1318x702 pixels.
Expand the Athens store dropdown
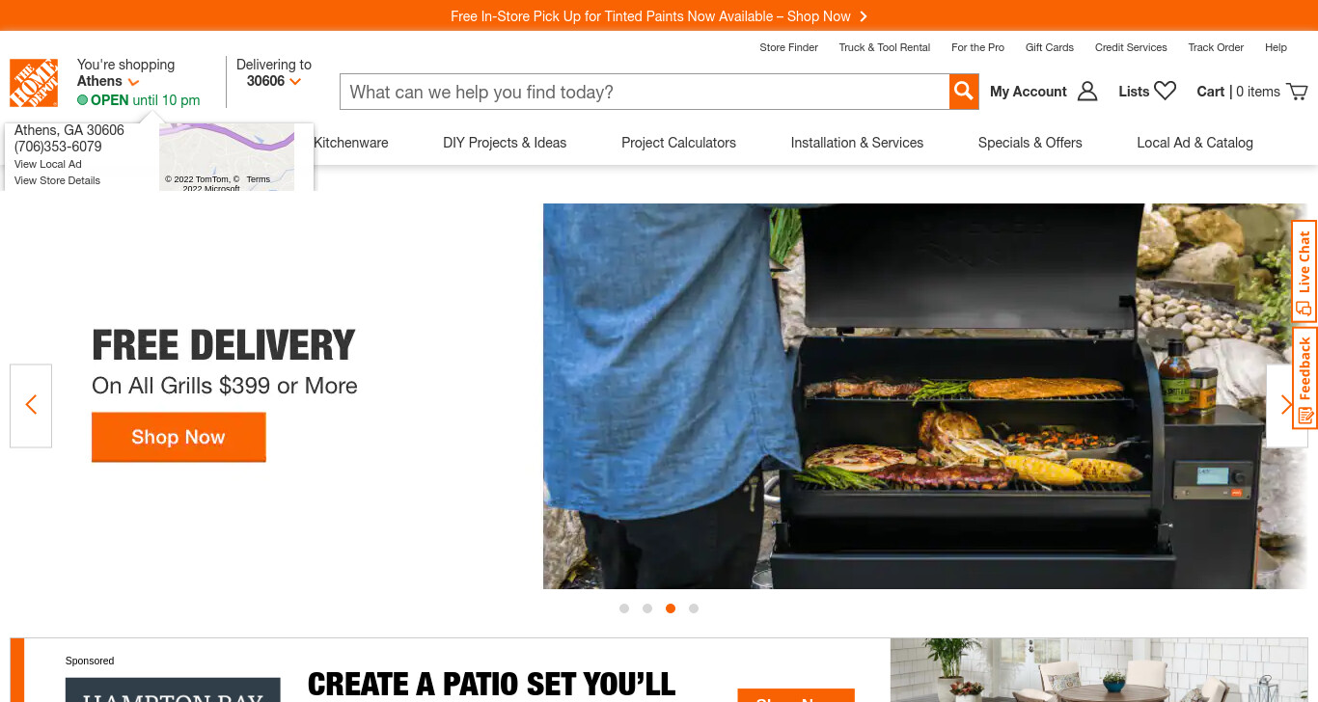(x=133, y=82)
